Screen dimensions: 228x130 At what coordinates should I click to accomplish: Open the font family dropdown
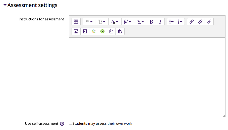pos(89,22)
